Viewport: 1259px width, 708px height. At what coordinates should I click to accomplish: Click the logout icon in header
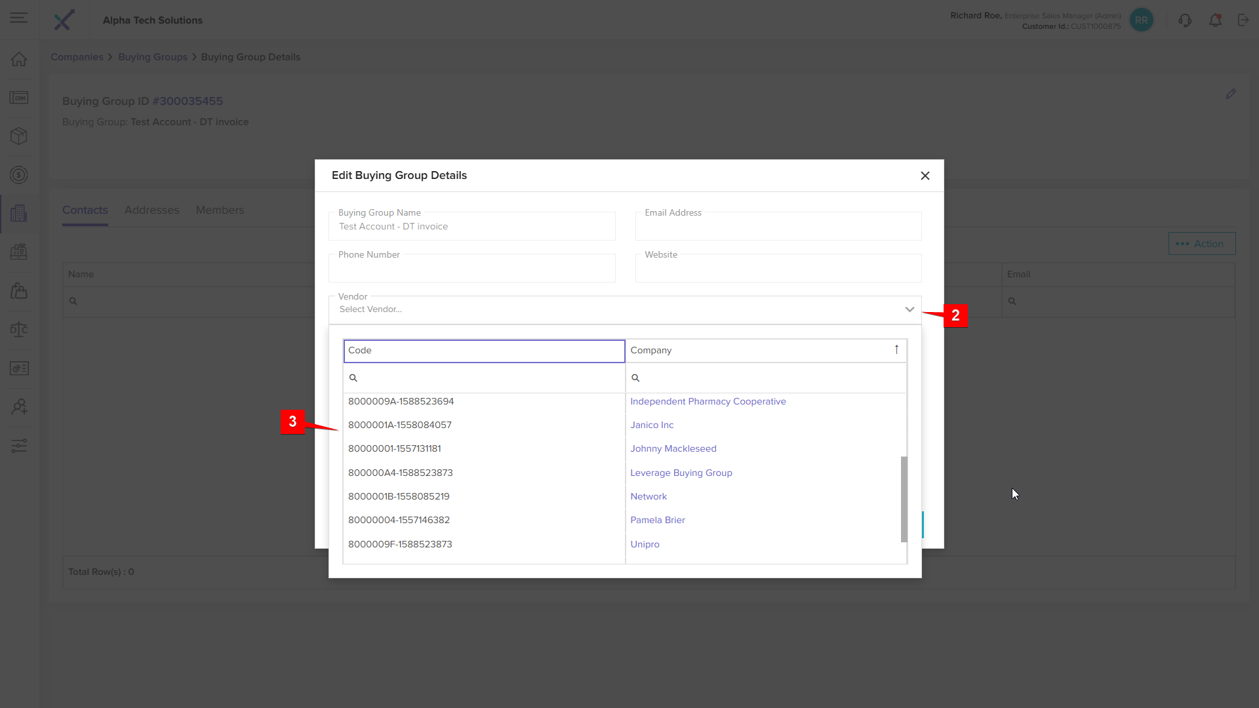1243,20
